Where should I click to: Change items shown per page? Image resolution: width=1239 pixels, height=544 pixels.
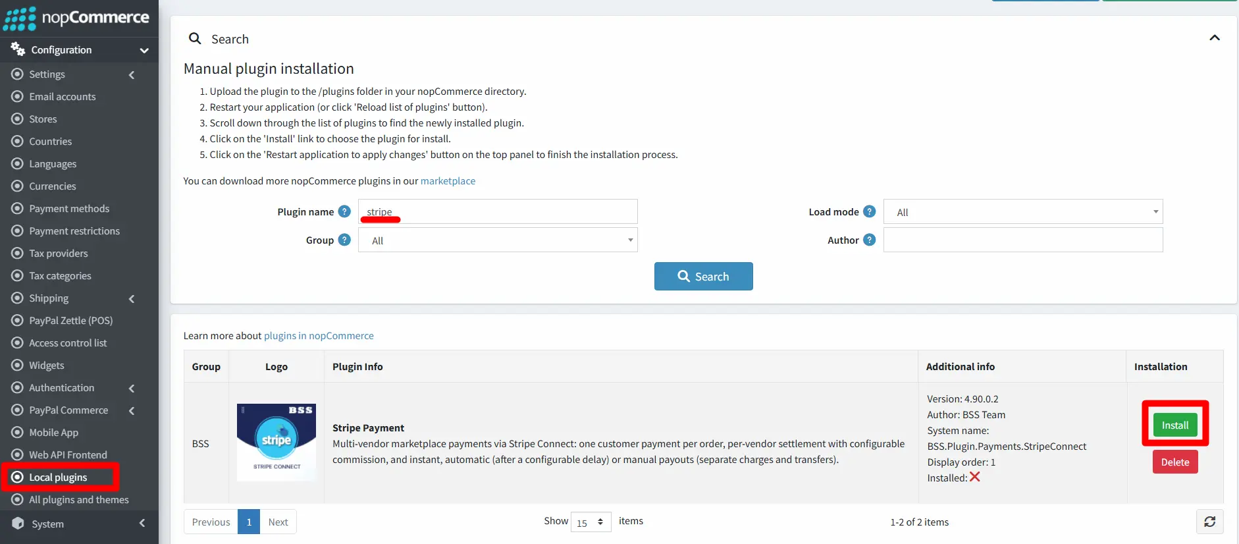tap(591, 522)
